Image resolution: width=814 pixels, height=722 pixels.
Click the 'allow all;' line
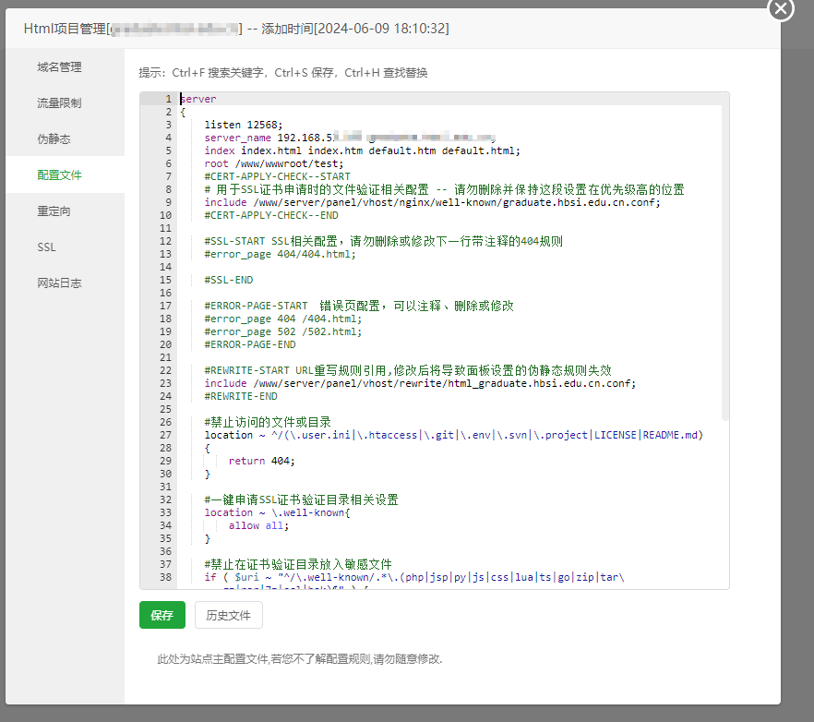259,525
